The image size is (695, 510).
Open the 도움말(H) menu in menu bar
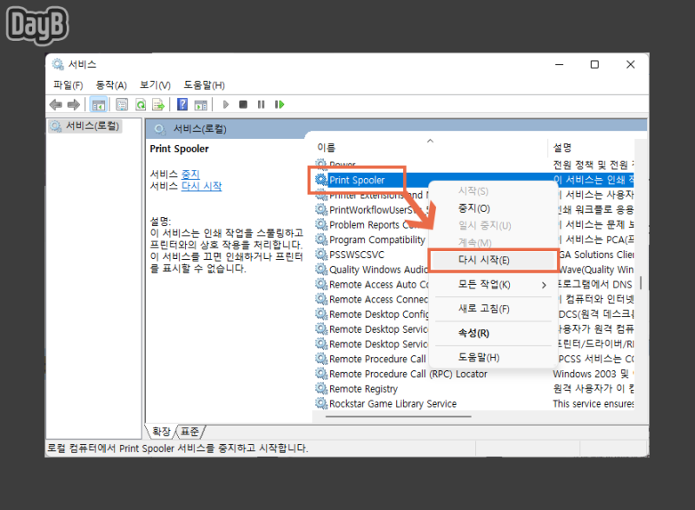(x=204, y=84)
